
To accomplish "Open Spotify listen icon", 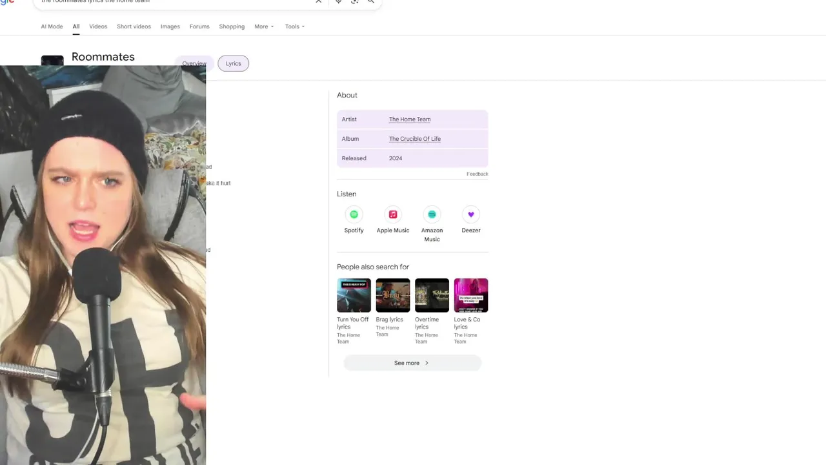I will (x=354, y=214).
